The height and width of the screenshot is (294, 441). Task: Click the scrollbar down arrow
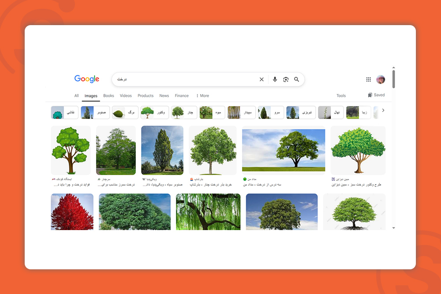tap(394, 228)
